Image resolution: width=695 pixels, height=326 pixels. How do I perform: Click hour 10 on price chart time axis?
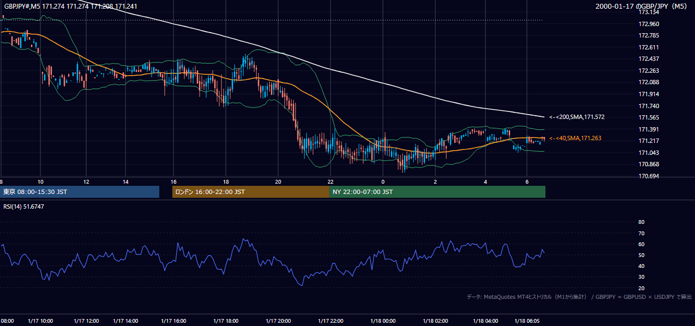pyautogui.click(x=40, y=181)
